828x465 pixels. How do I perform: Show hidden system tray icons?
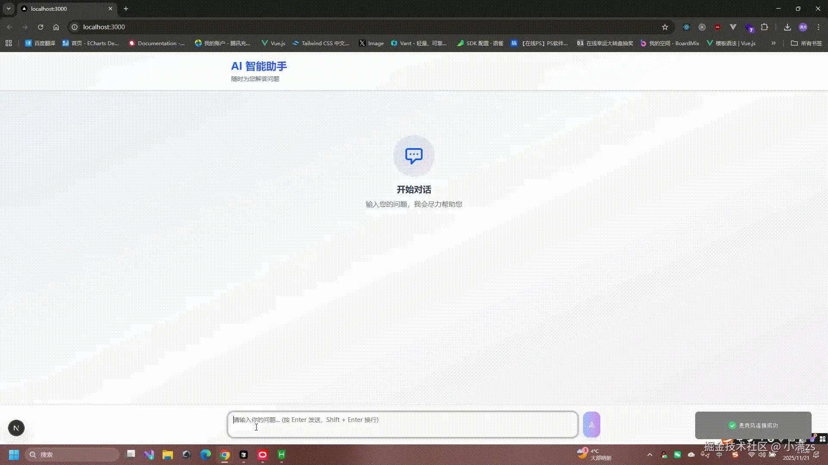click(x=650, y=455)
